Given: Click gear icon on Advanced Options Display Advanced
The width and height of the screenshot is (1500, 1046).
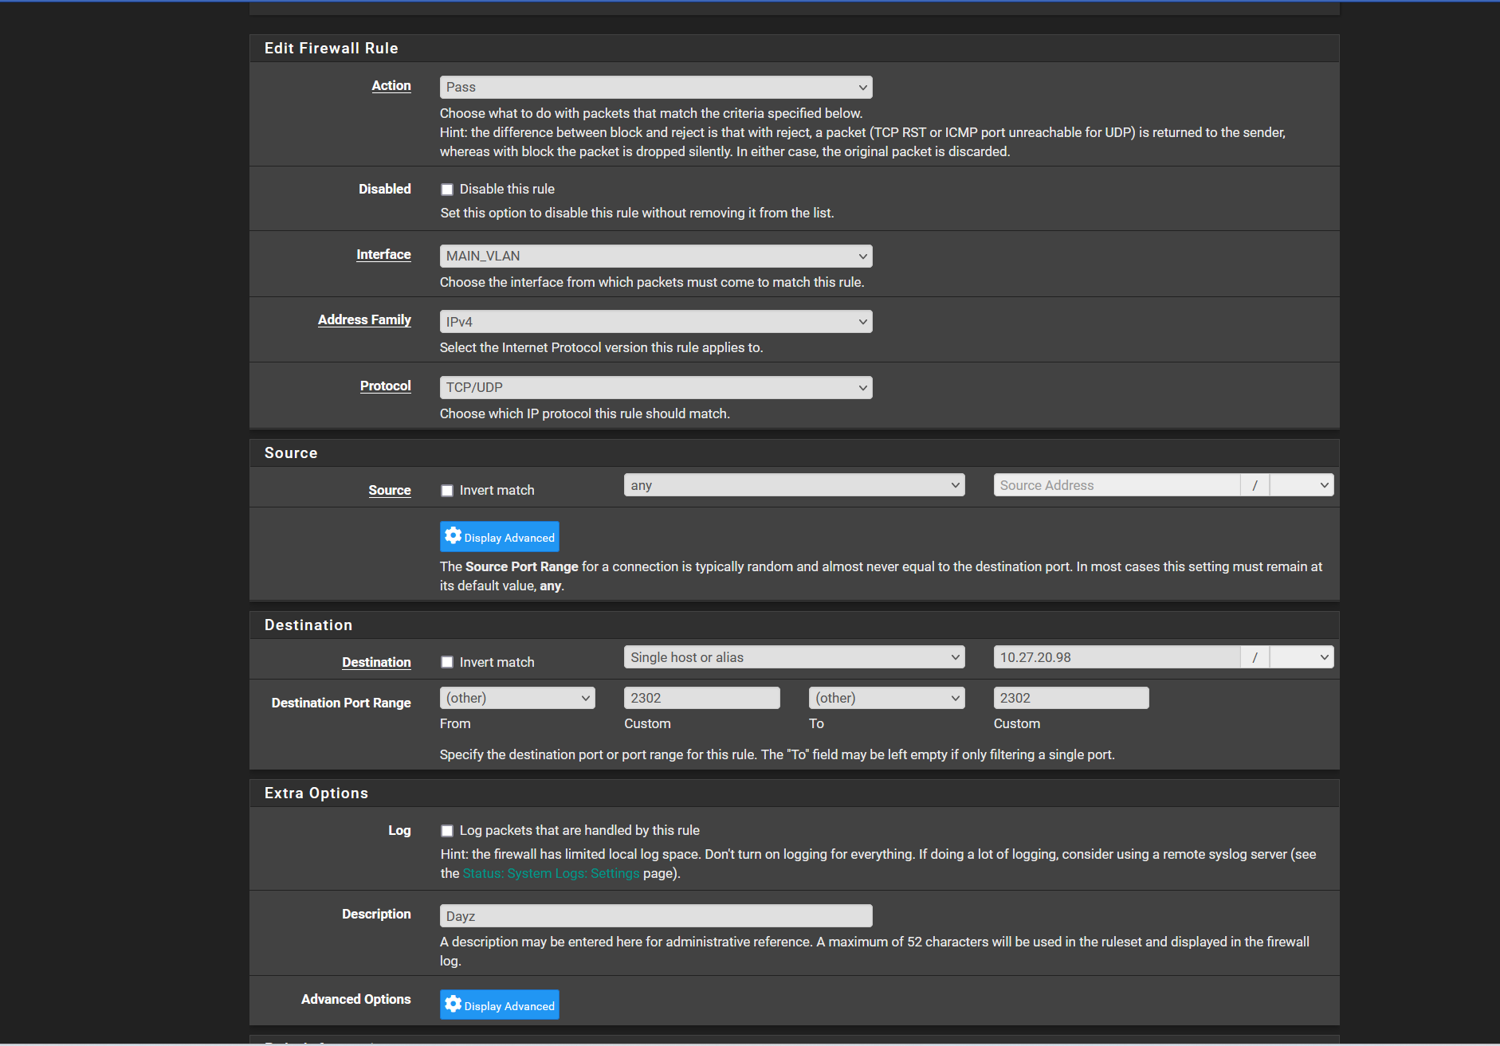Looking at the screenshot, I should pos(454,1005).
